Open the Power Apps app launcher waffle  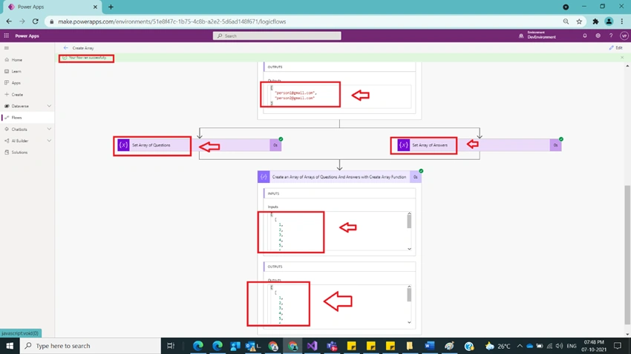coord(7,36)
